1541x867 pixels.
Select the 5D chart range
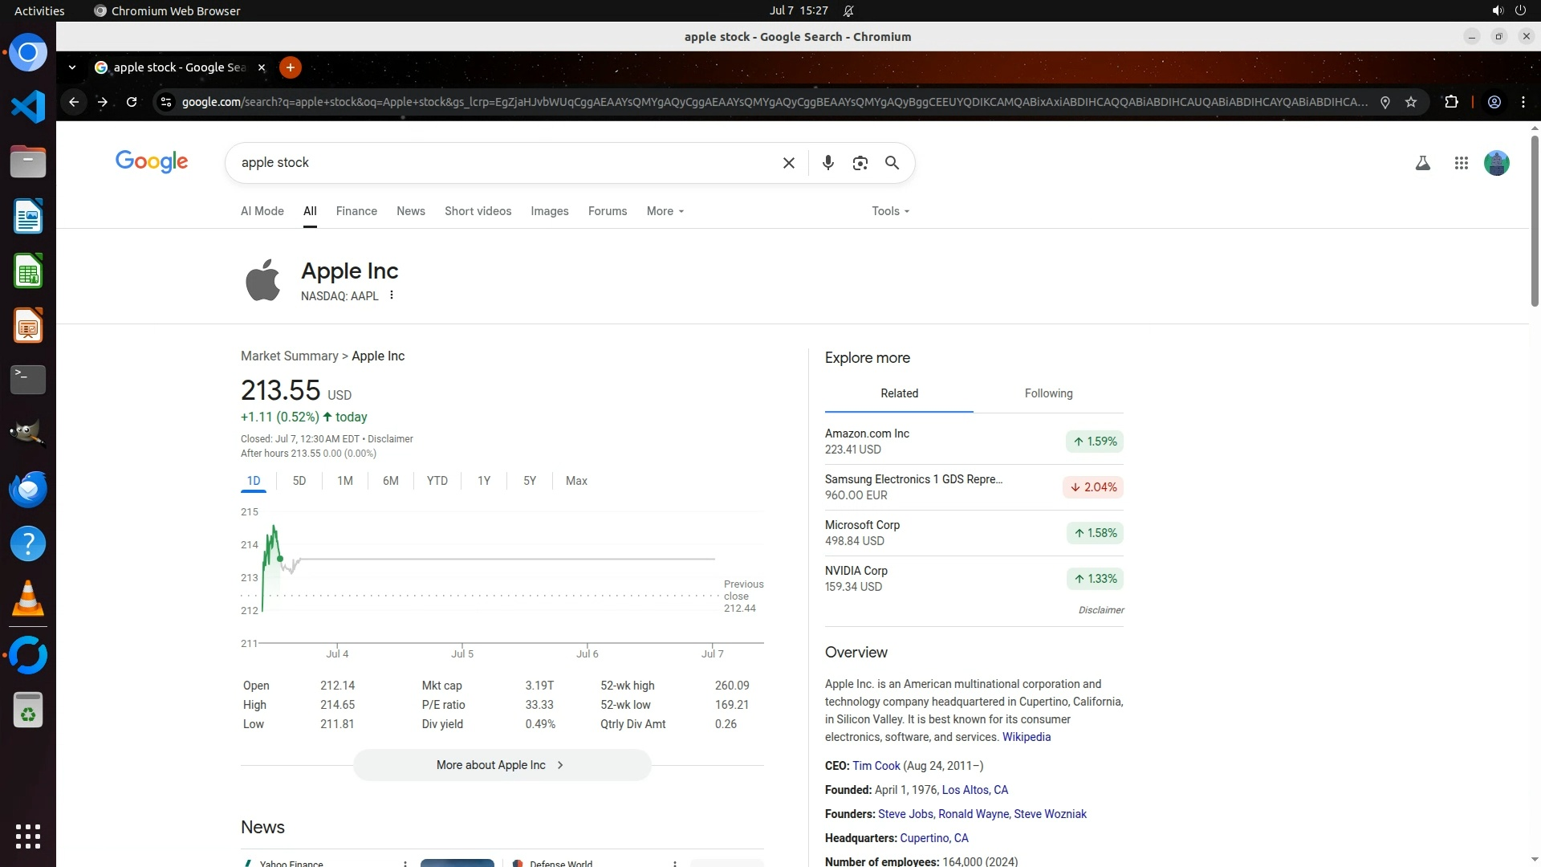click(x=299, y=481)
